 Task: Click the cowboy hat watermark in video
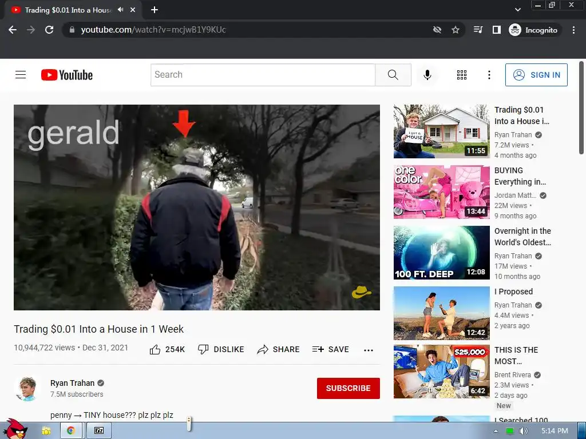tap(361, 292)
